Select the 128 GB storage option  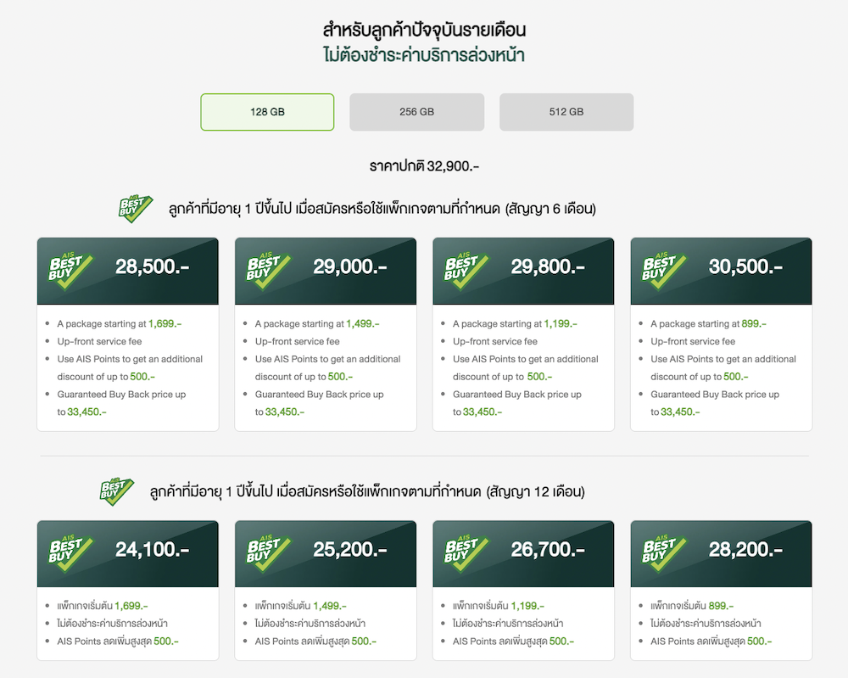click(x=267, y=112)
